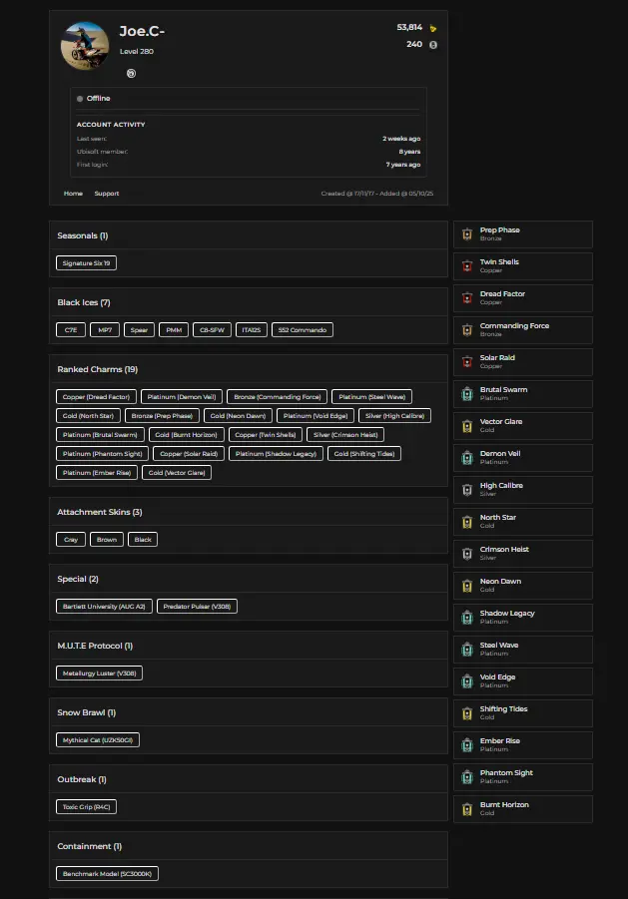The height and width of the screenshot is (899, 628).
Task: Click the Joe.C- profile avatar
Action: (85, 45)
